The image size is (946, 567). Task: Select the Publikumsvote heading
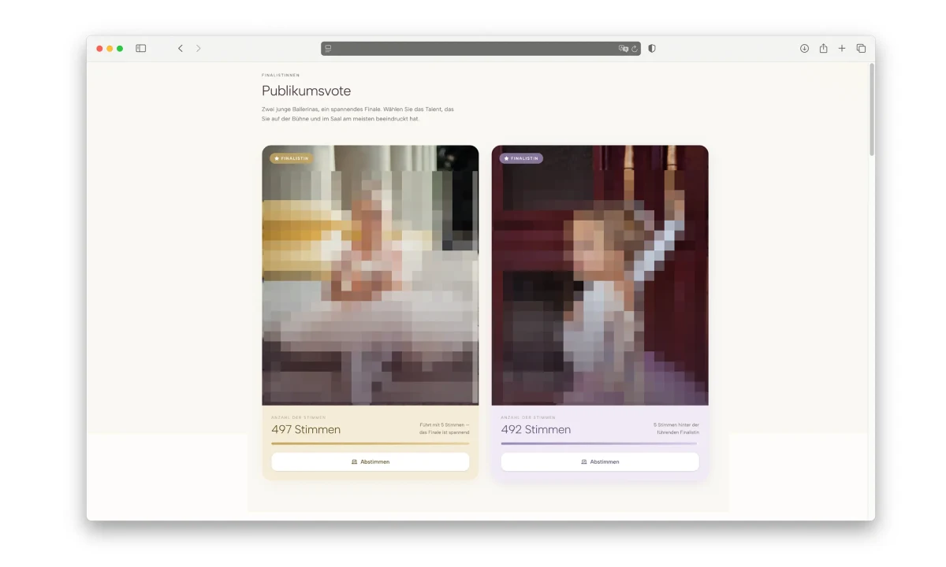[x=307, y=91]
